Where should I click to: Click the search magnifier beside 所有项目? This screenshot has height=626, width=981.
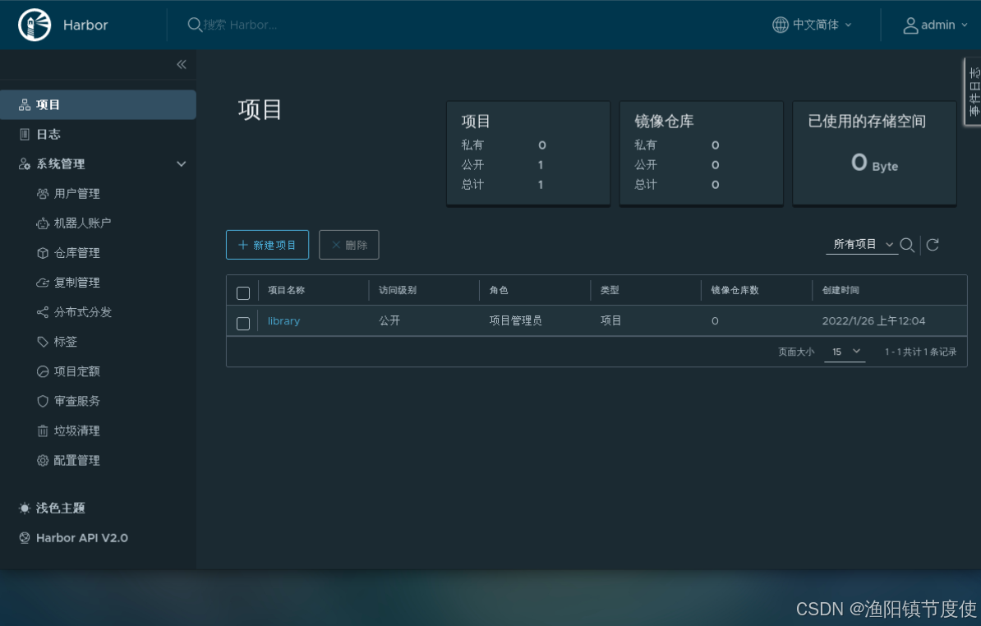point(907,244)
